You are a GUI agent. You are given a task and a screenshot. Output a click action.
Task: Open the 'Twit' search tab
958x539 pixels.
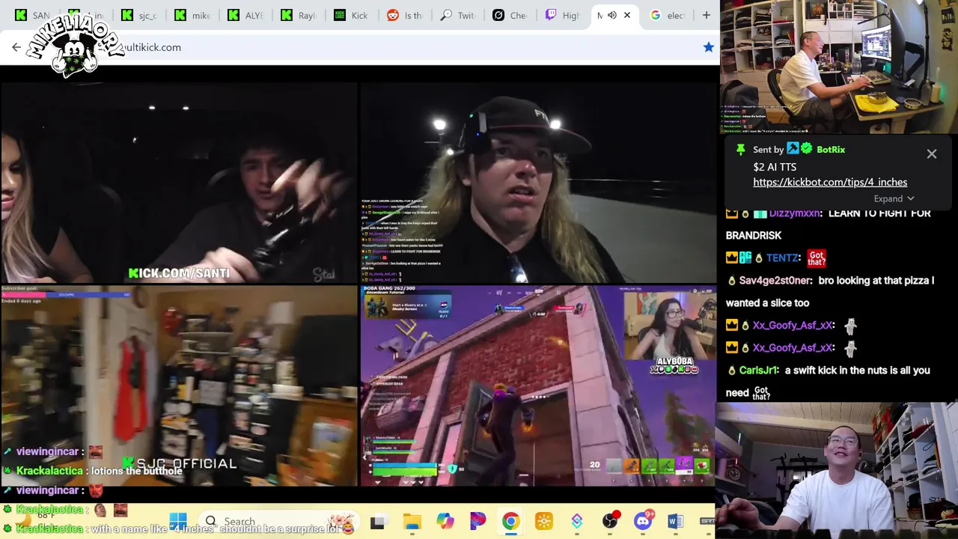(x=457, y=15)
